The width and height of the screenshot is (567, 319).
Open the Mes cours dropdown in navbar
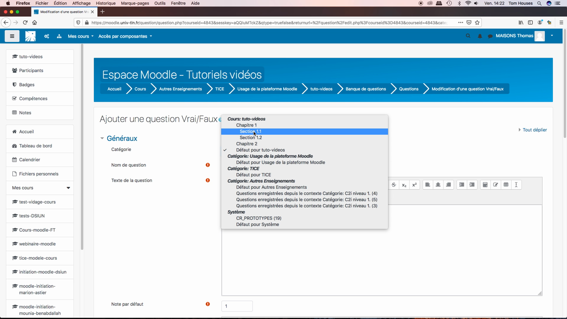tap(80, 36)
